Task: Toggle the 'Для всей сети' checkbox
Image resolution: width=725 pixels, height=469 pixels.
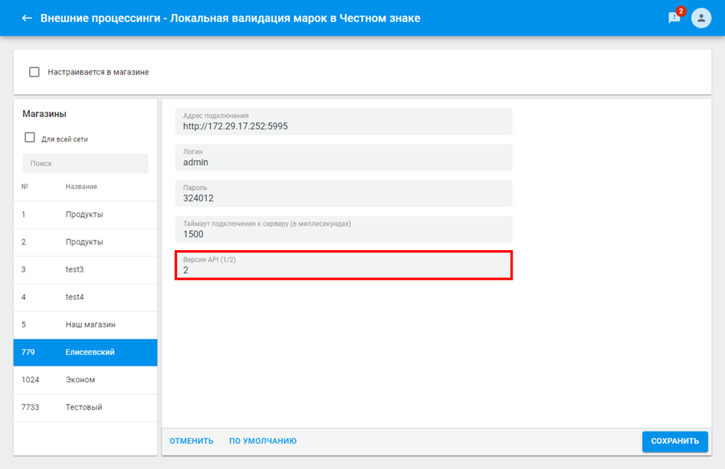Action: tap(30, 138)
